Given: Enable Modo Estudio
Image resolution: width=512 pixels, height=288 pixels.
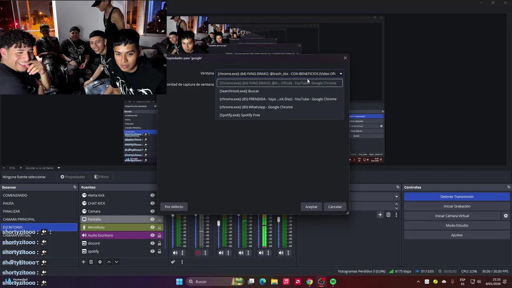Looking at the screenshot, I should click(457, 225).
